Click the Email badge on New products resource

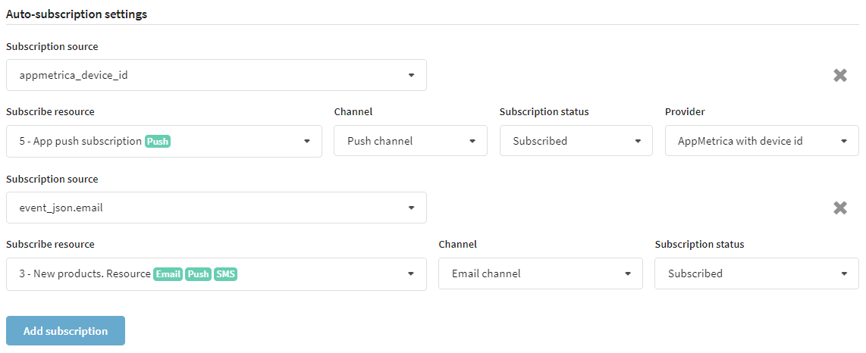pyautogui.click(x=168, y=273)
